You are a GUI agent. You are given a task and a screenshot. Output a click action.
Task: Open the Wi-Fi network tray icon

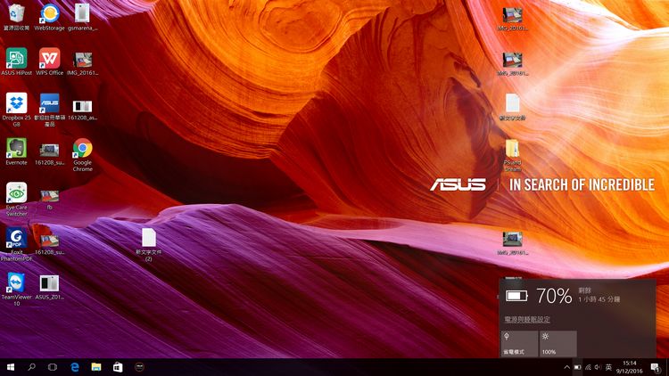point(588,367)
